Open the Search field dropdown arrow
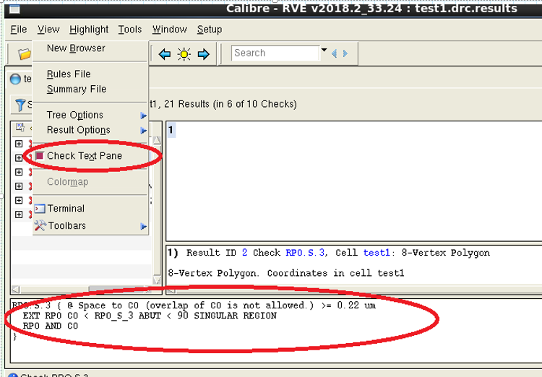The height and width of the screenshot is (377, 542). click(x=324, y=50)
